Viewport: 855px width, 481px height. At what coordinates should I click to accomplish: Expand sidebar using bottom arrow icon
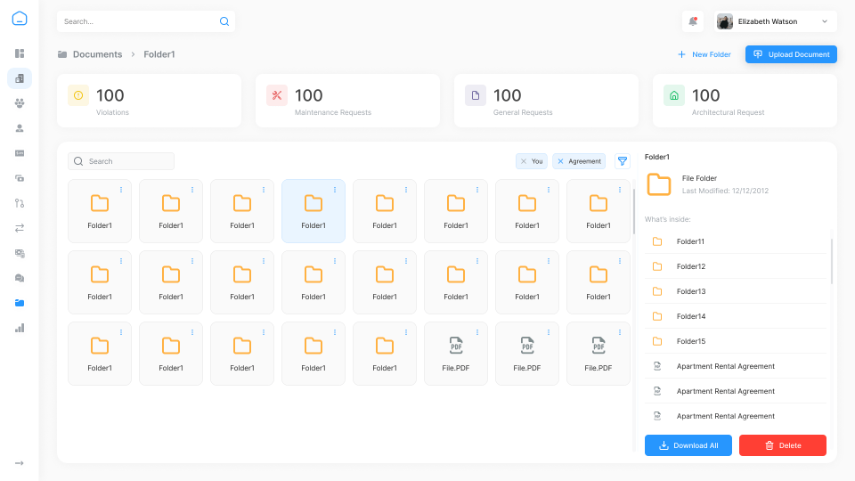tap(20, 463)
